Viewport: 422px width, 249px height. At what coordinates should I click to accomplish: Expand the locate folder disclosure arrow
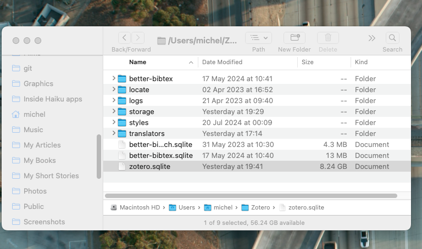click(x=114, y=89)
